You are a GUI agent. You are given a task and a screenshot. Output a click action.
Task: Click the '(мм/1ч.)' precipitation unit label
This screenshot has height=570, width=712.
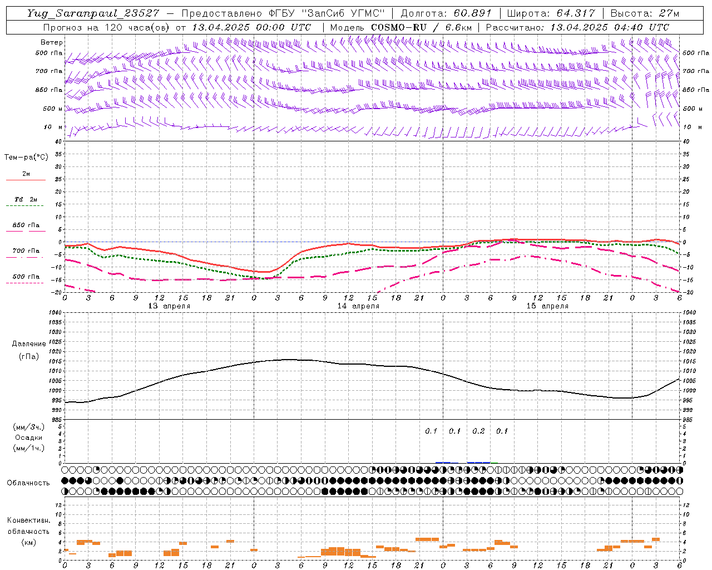point(28,448)
